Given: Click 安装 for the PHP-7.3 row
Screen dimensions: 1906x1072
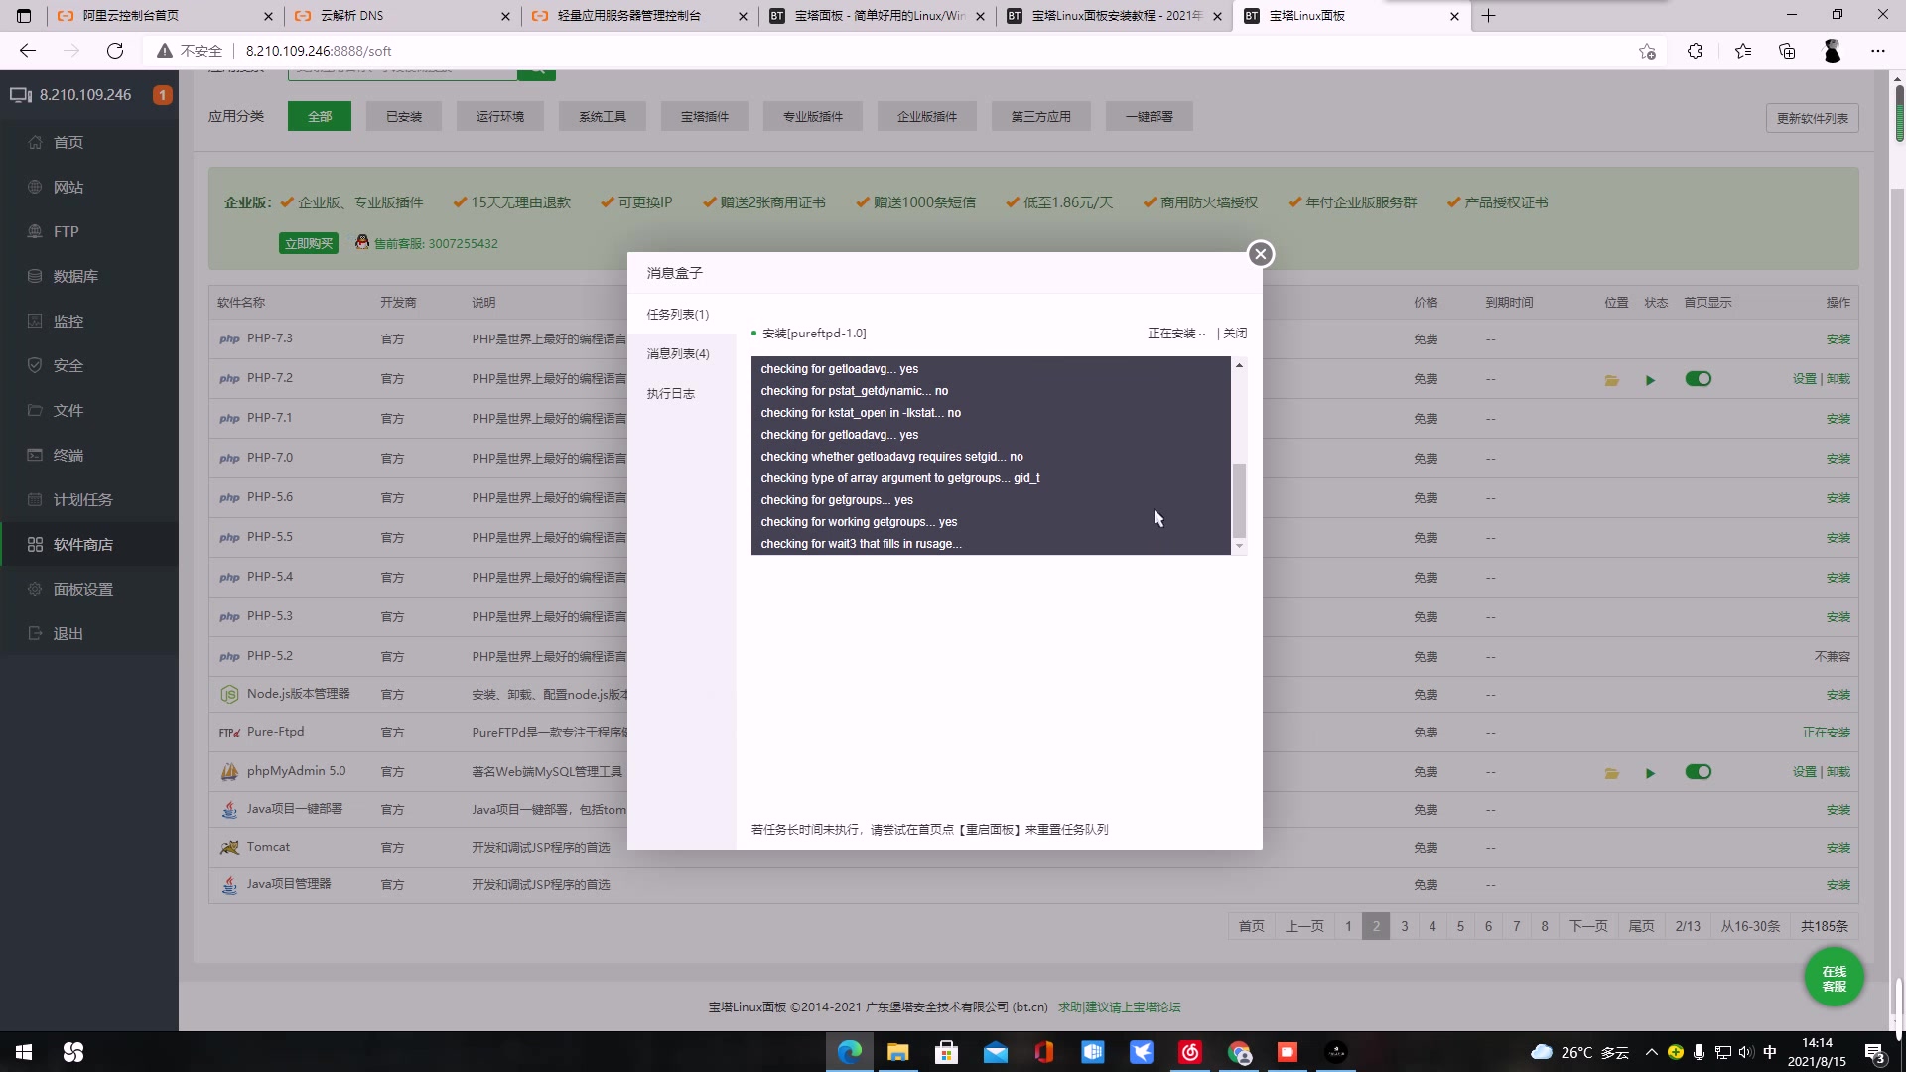Looking at the screenshot, I should tap(1838, 339).
